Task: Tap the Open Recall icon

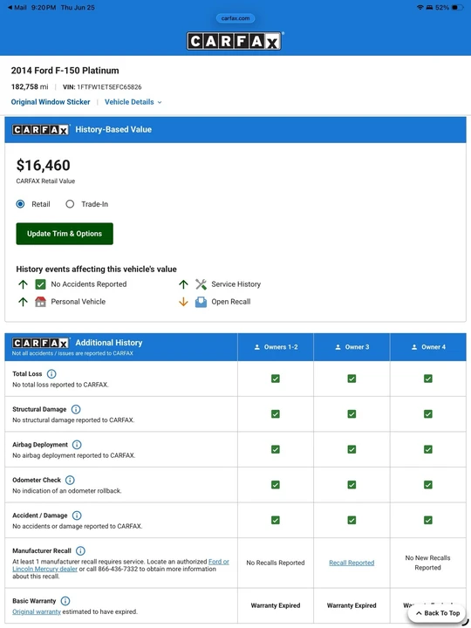Action: point(201,302)
